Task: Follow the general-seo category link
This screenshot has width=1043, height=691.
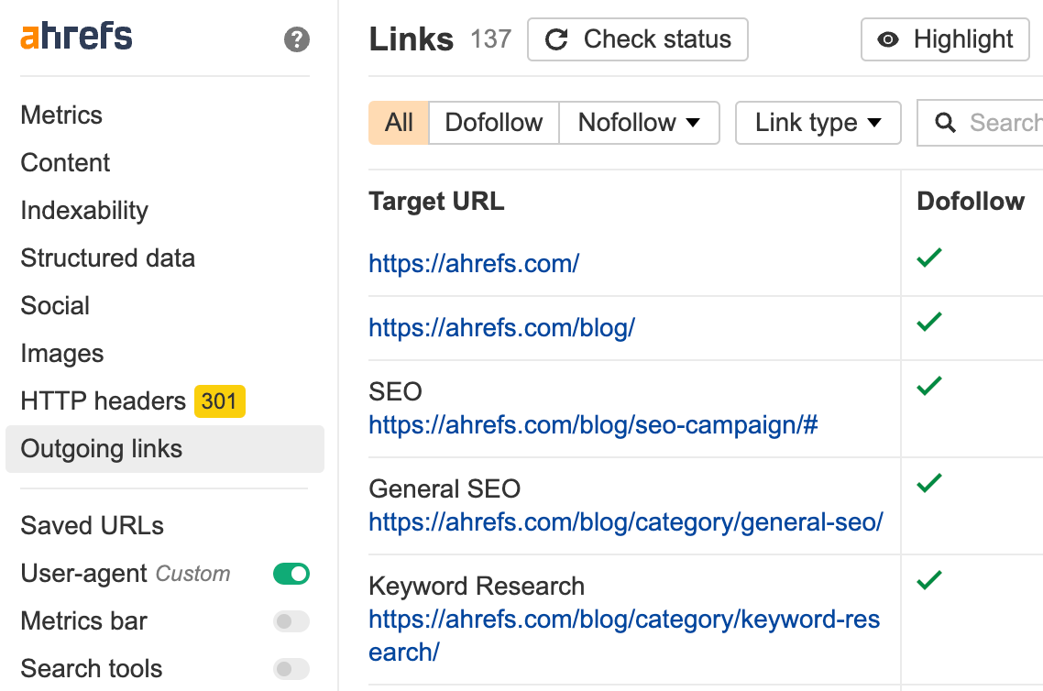Action: tap(625, 522)
